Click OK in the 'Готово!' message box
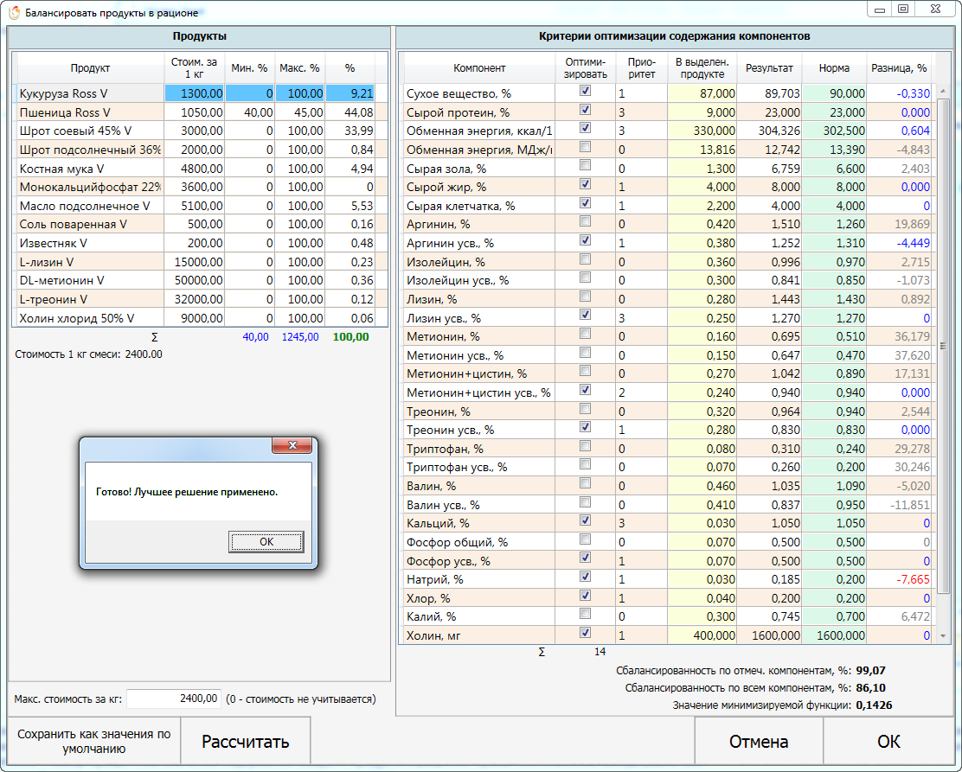Image resolution: width=962 pixels, height=772 pixels. [x=266, y=541]
